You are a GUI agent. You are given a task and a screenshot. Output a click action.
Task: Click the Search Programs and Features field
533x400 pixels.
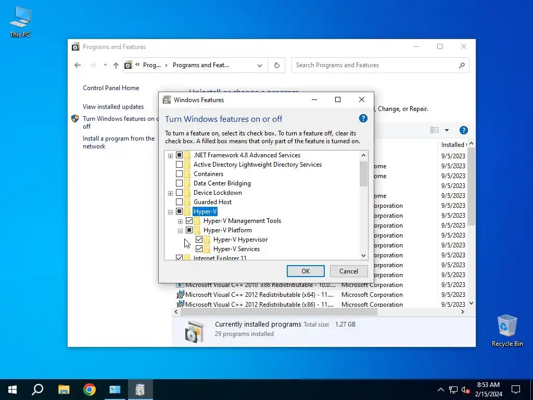[x=380, y=65]
